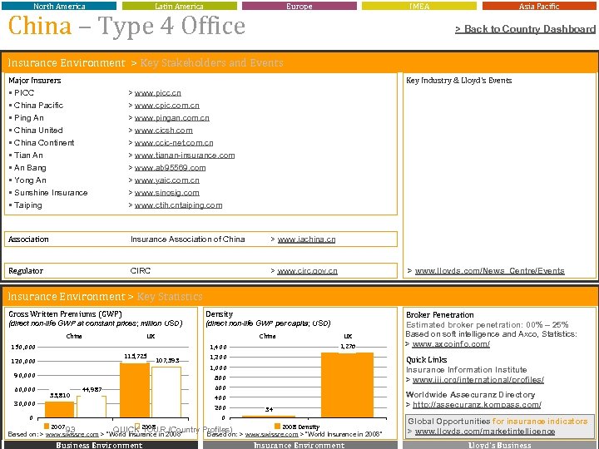The image size is (599, 449).
Task: Open An Bang link www.ab95569.com
Action: point(170,168)
